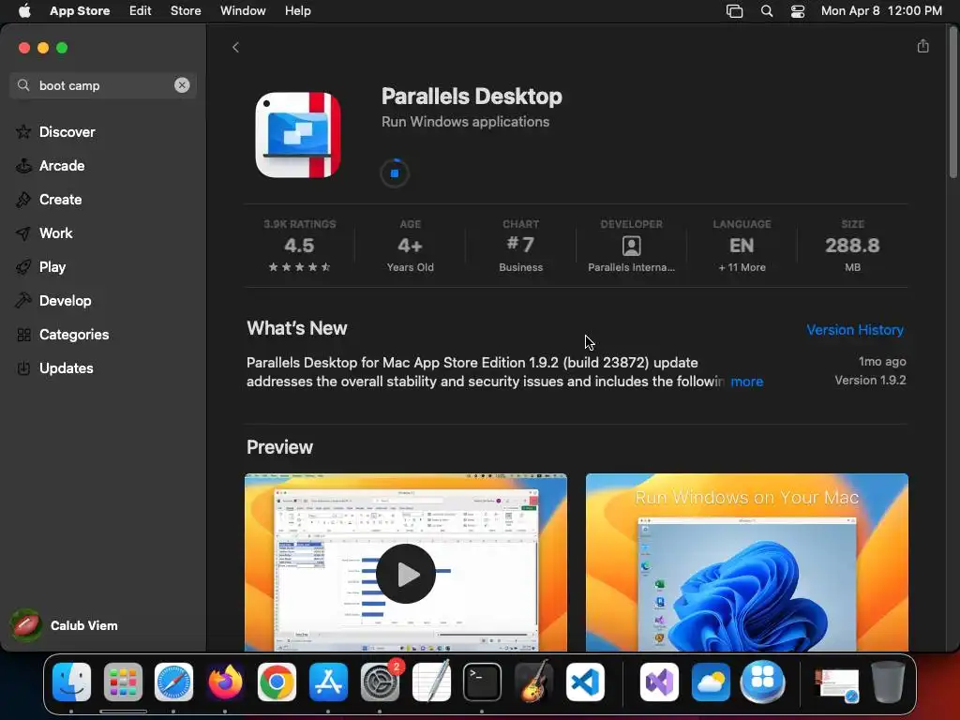
Task: Launch Firefox from the Dock
Action: tap(225, 682)
